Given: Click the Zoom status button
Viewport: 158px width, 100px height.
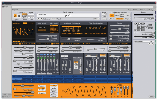Looking at the screenshot, I should pos(104,19).
